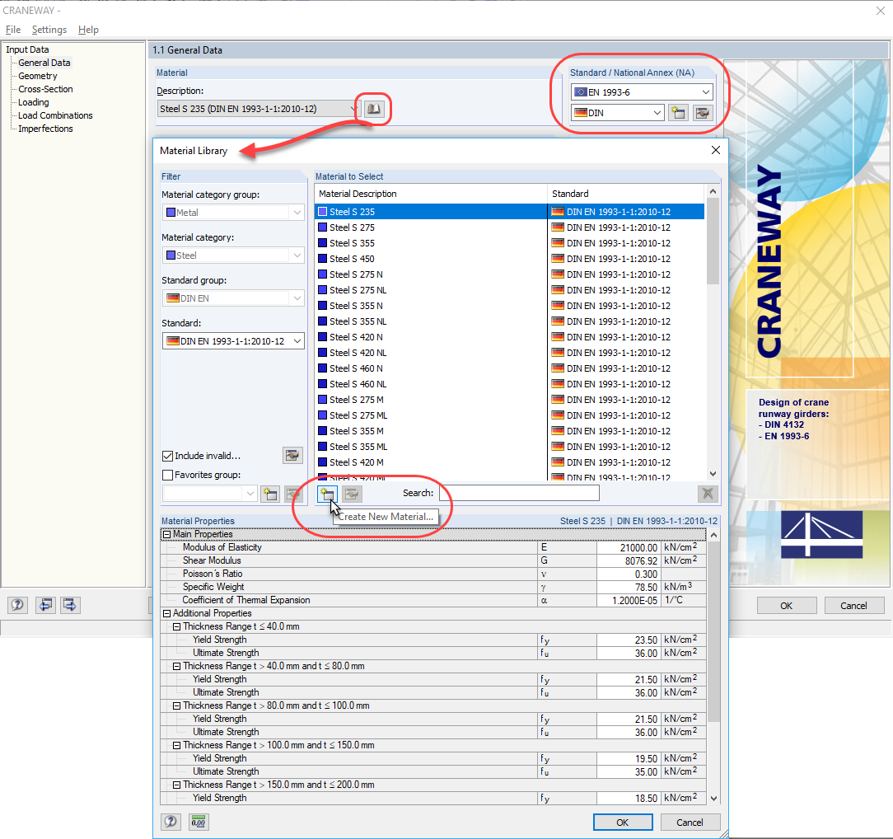Image resolution: width=893 pixels, height=839 pixels.
Task: Collapse Thickness Range t > 80.0 mm group
Action: [x=177, y=705]
